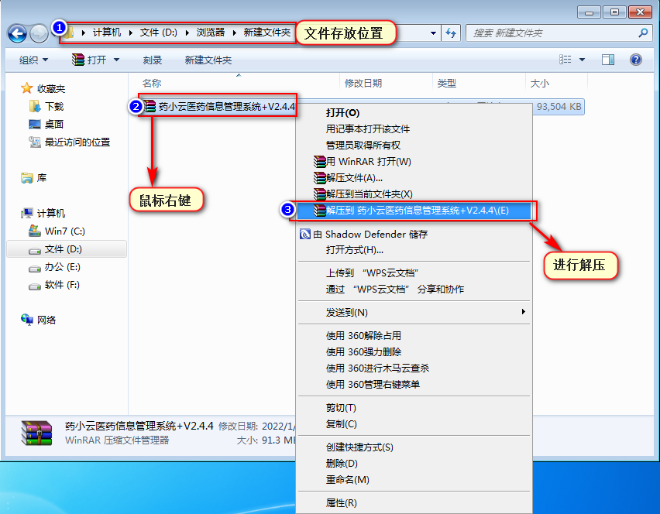The height and width of the screenshot is (514, 660).
Task: Choose 管理员取得所有权
Action: pos(363,145)
